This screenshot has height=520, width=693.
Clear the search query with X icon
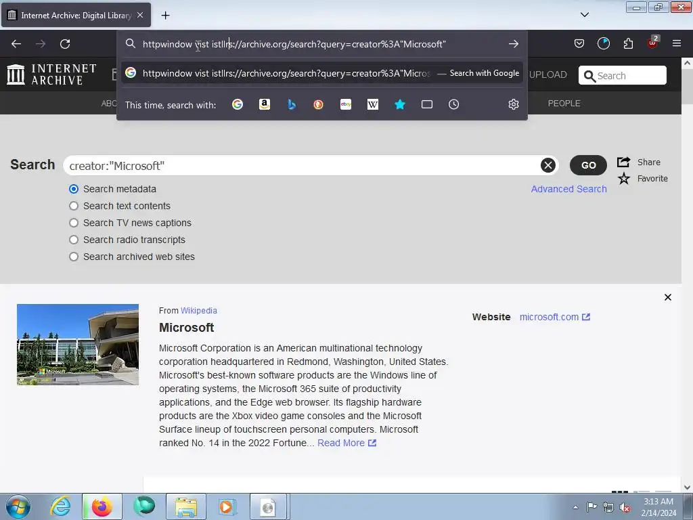(548, 165)
